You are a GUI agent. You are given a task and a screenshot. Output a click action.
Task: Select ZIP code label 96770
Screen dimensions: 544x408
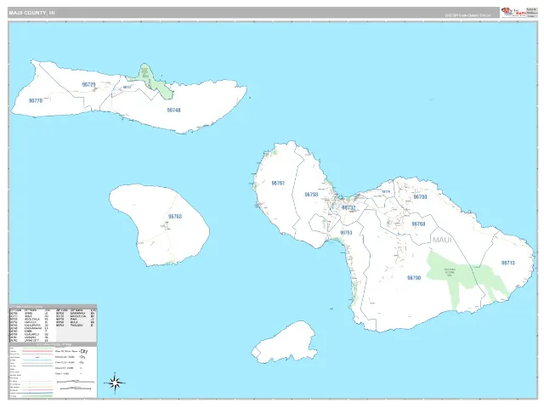36,100
